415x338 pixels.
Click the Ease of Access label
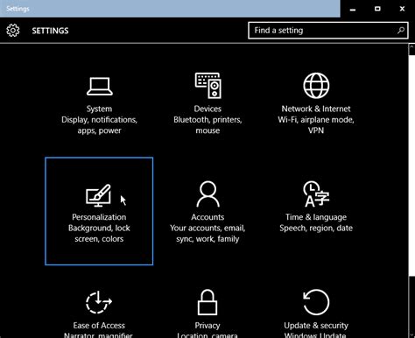99,326
